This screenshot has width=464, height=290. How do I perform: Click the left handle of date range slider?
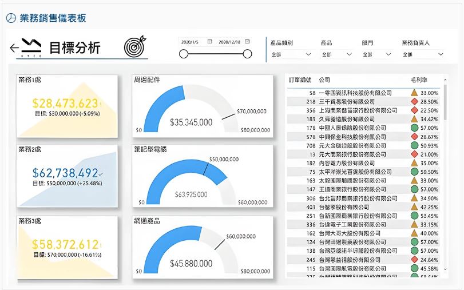coord(184,54)
